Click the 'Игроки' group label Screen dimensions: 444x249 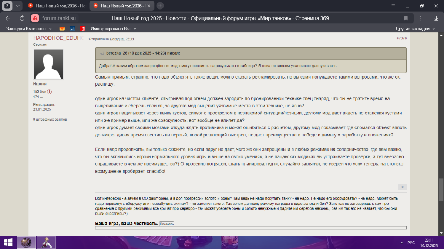[40, 84]
